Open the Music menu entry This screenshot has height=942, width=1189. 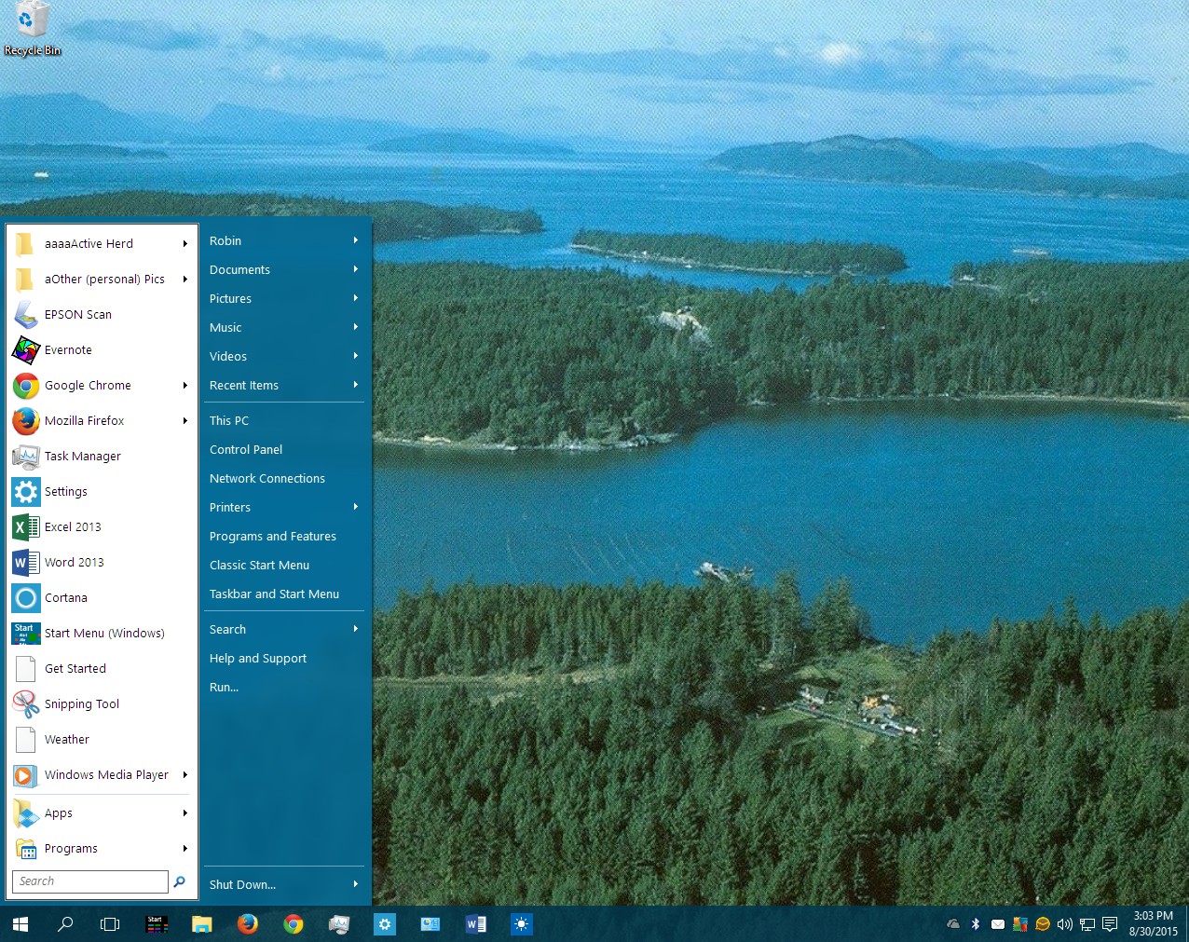pos(284,327)
